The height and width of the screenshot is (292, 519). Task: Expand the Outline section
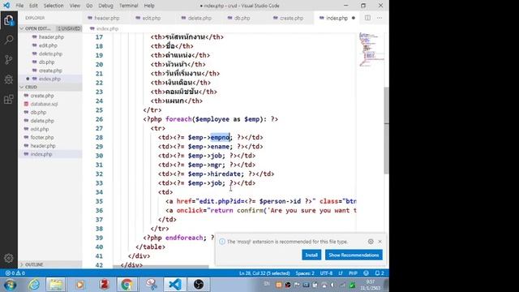[x=49, y=264]
